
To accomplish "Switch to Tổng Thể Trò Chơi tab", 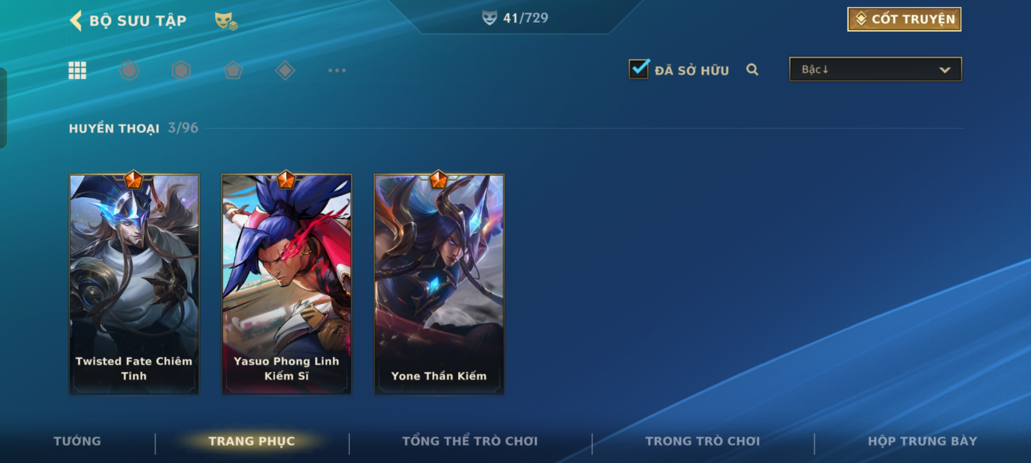I will click(470, 441).
